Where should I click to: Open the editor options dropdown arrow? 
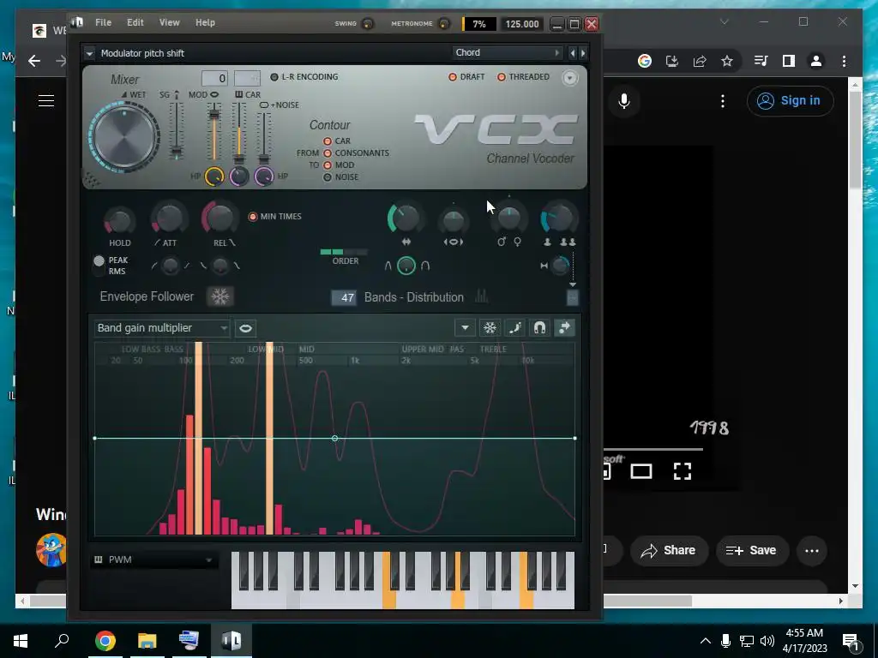465,328
